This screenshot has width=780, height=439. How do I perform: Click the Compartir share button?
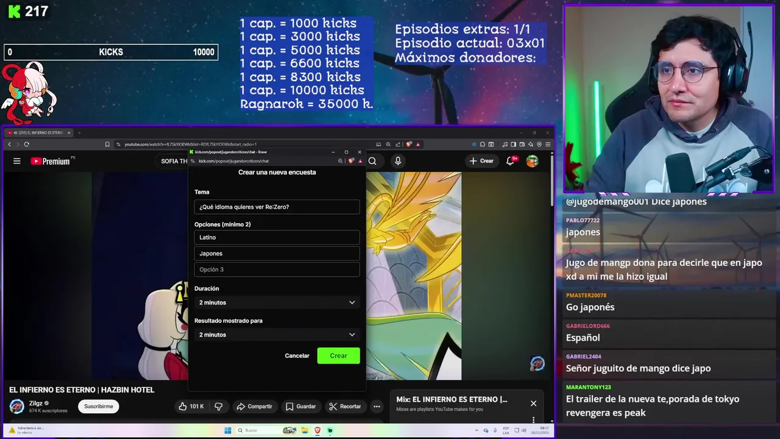click(x=254, y=407)
